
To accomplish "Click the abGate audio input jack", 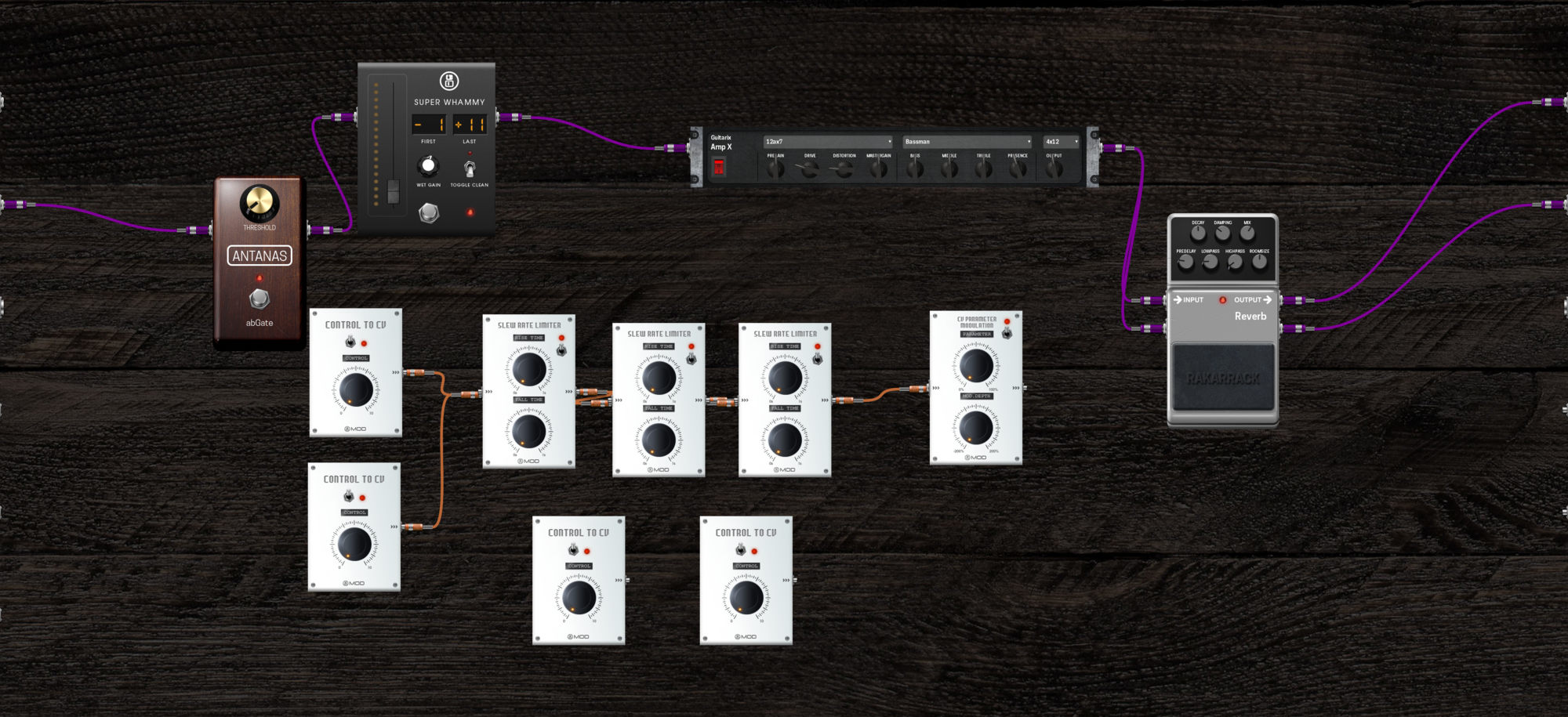I will point(209,230).
